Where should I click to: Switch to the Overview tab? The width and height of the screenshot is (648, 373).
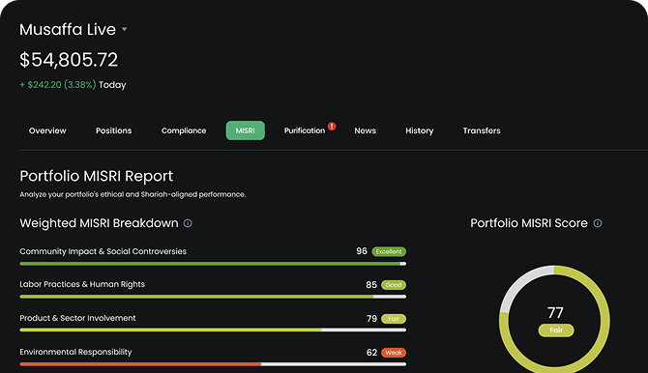47,130
